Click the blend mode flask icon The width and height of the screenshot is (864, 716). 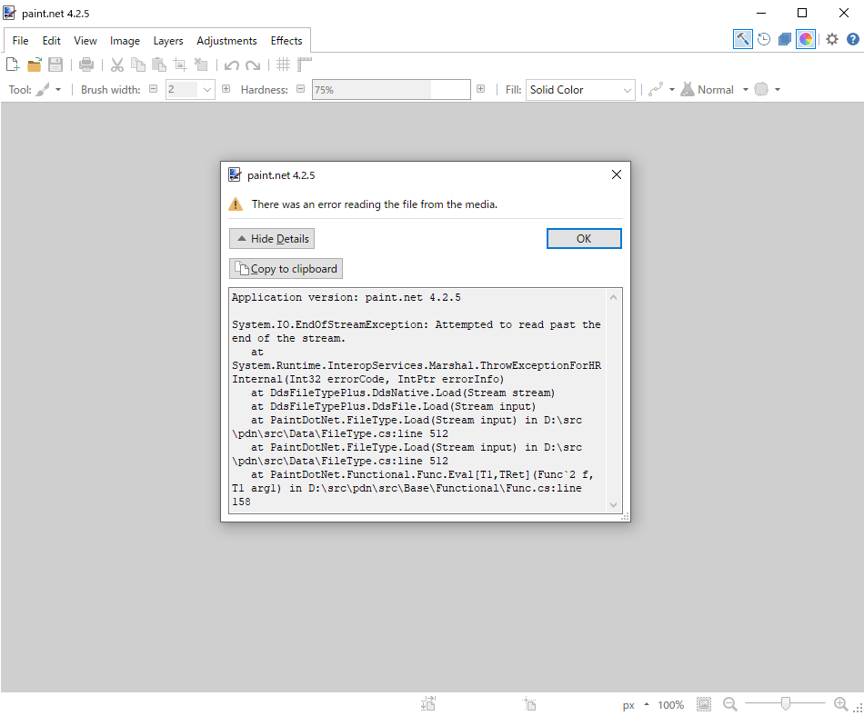[x=688, y=89]
